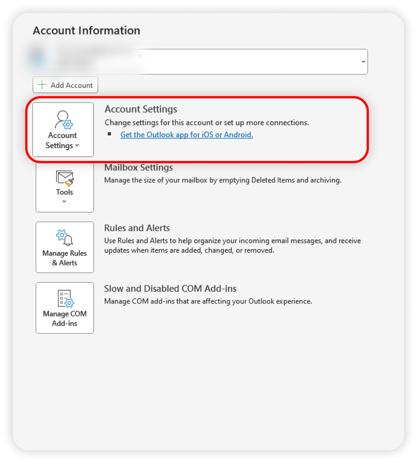417x463 pixels.
Task: Click the 'Manage COM Add-ins' button label
Action: (x=65, y=318)
